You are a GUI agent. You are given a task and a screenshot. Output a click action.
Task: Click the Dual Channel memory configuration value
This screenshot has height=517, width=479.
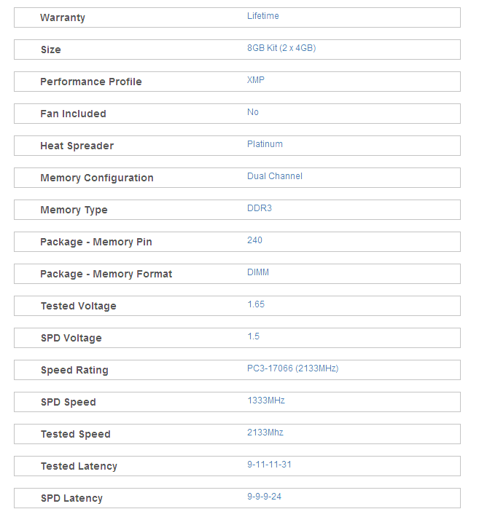click(x=275, y=176)
